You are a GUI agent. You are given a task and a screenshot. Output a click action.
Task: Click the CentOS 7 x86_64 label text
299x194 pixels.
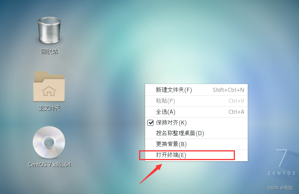click(x=49, y=165)
